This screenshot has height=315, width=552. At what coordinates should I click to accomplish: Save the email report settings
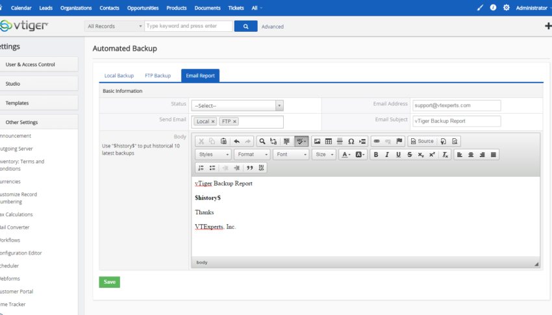coord(110,282)
